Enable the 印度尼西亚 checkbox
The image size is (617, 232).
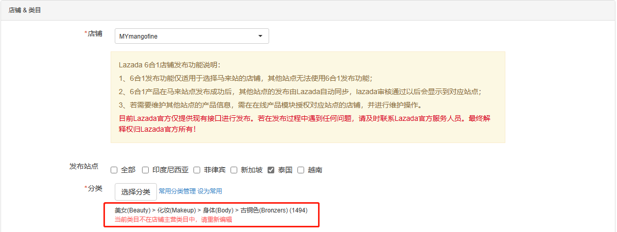(145, 170)
